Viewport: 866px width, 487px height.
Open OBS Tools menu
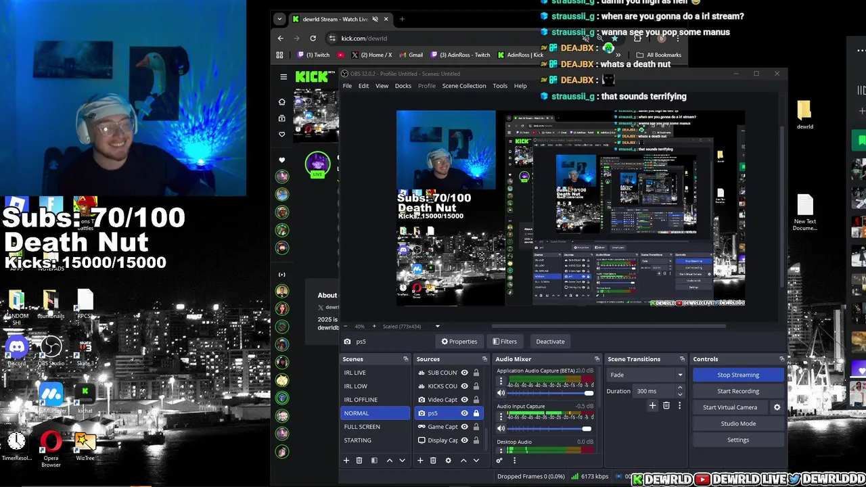[500, 86]
